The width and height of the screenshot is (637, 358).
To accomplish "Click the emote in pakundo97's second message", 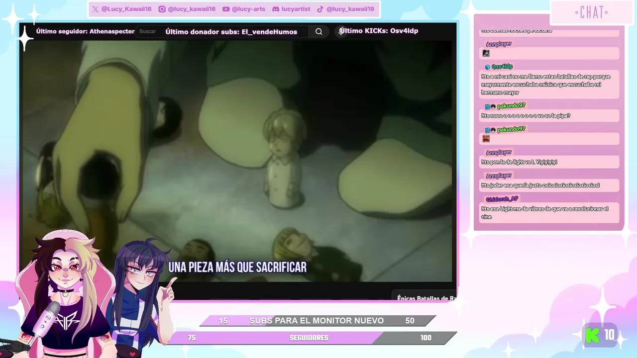I will (486, 139).
